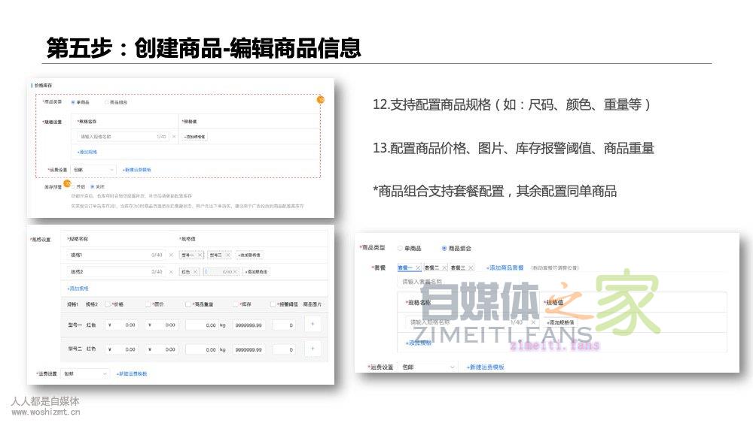
Task: Click +添加规格 link below 规格2 row
Action: [x=78, y=288]
